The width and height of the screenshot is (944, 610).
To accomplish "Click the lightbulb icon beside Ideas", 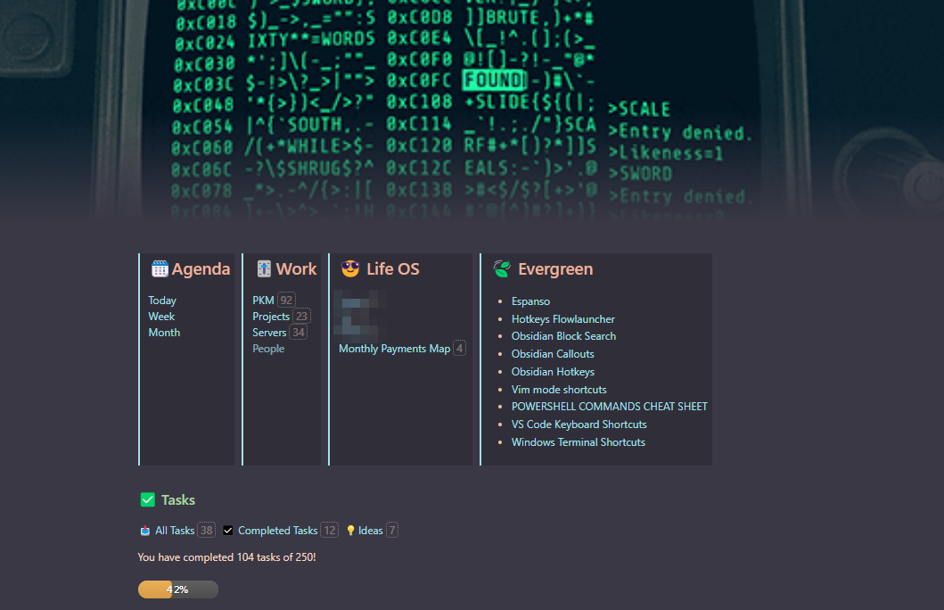I will (x=349, y=530).
